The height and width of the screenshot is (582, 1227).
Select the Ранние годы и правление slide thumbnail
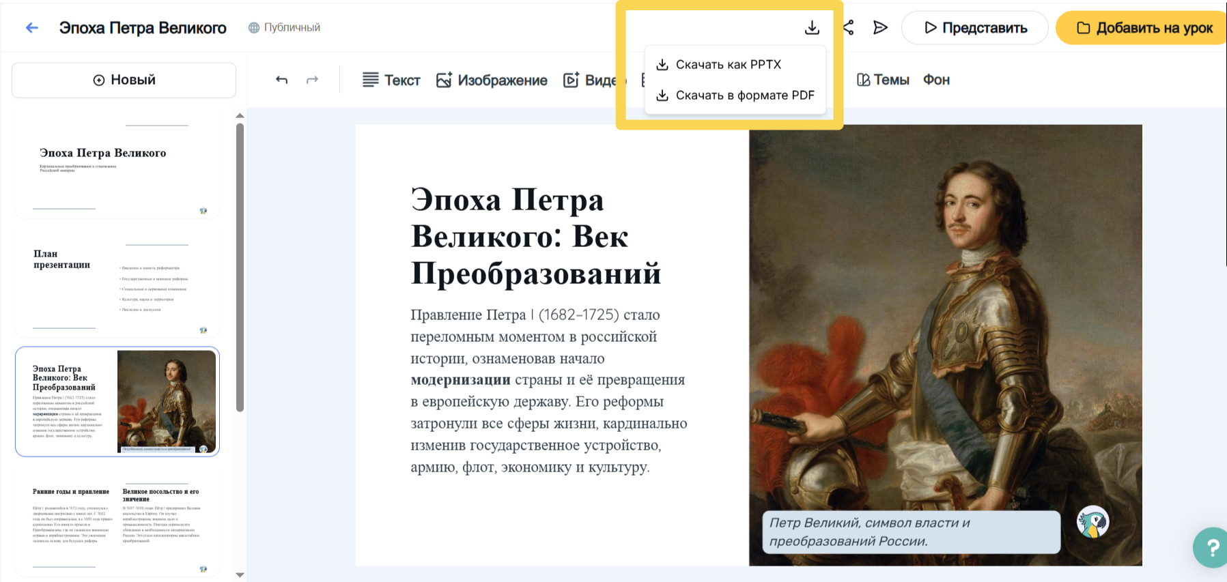coord(117,522)
